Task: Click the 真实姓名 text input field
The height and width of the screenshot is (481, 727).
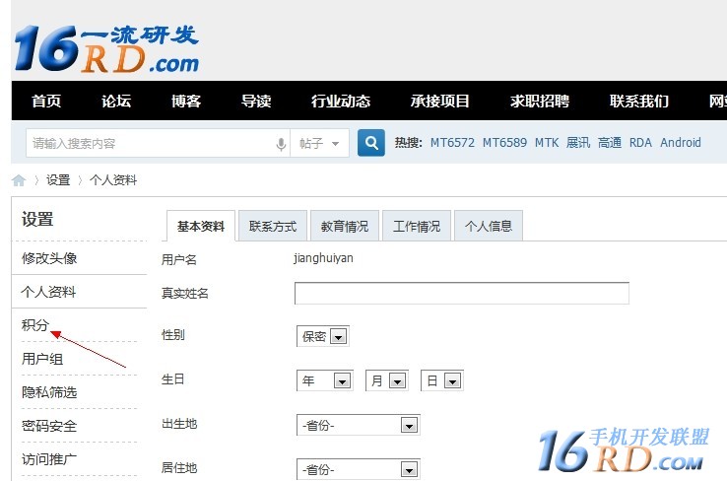Action: [x=462, y=293]
